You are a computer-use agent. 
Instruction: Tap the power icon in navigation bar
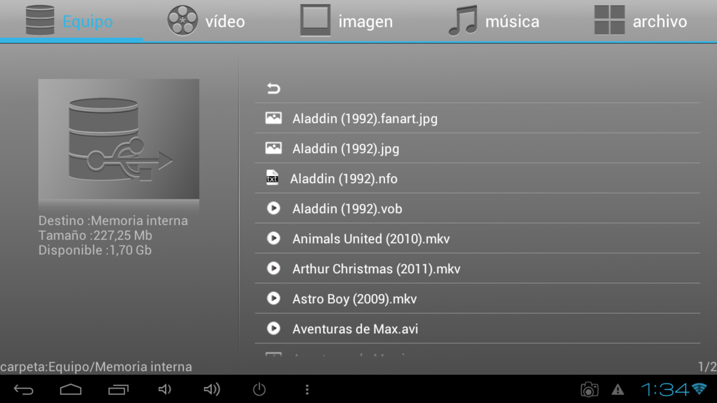[x=259, y=390]
